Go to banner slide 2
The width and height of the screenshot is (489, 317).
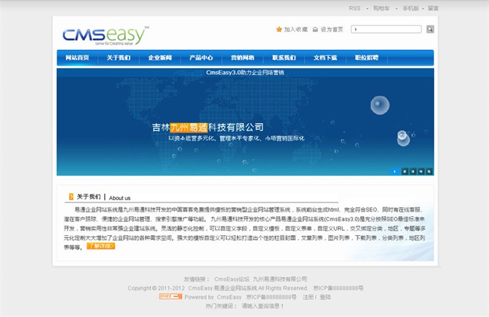(404, 171)
